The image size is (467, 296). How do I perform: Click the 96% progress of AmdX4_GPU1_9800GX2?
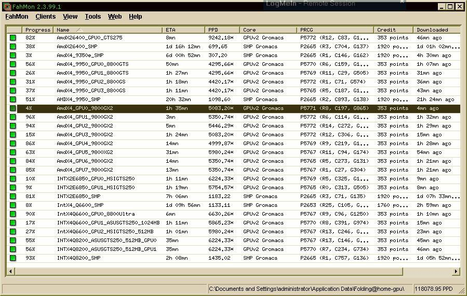tap(30, 117)
